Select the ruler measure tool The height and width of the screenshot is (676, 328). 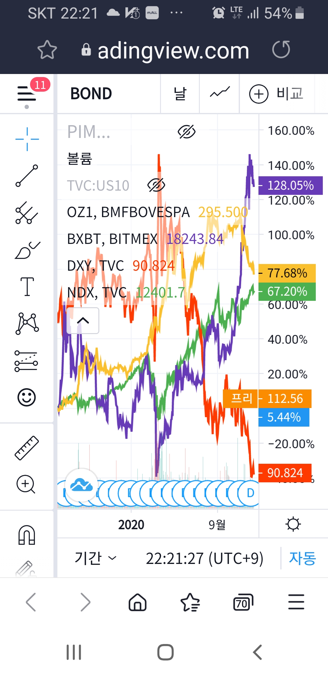tap(27, 448)
